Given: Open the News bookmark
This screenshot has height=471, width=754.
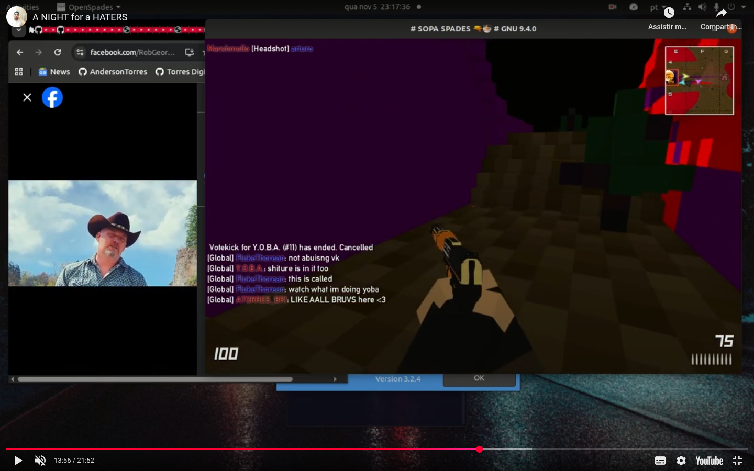Looking at the screenshot, I should point(54,72).
